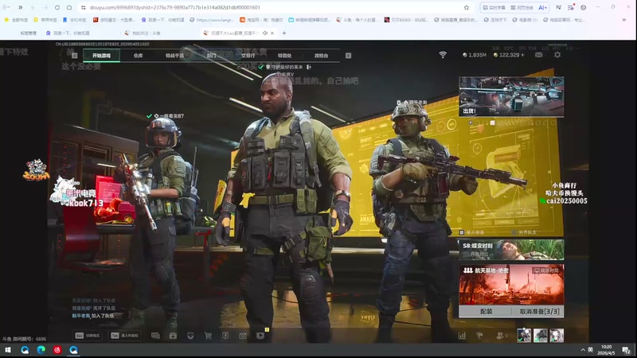Open the stats bar-chart icon
Screen dimensions: 637x358
pos(462,336)
